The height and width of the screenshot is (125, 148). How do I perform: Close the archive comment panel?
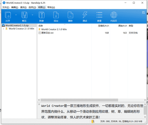[x=39, y=104]
